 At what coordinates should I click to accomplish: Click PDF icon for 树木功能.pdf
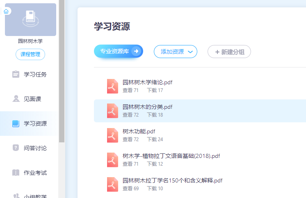[x=112, y=135]
